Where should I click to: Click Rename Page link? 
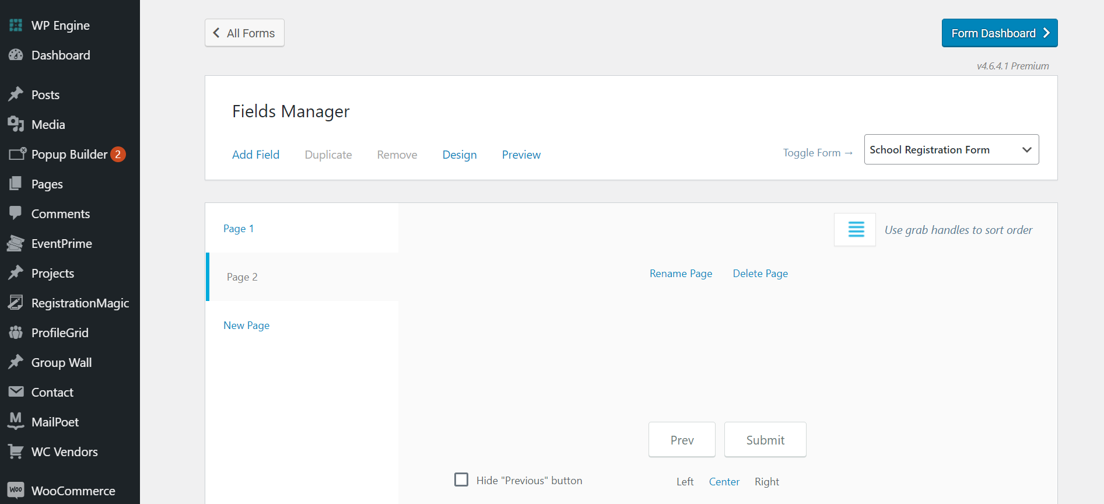681,274
